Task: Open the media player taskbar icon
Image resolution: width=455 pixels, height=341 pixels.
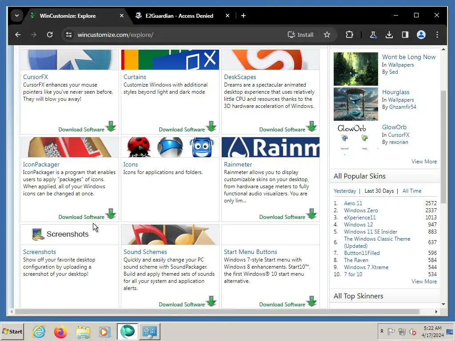Action: 104,331
